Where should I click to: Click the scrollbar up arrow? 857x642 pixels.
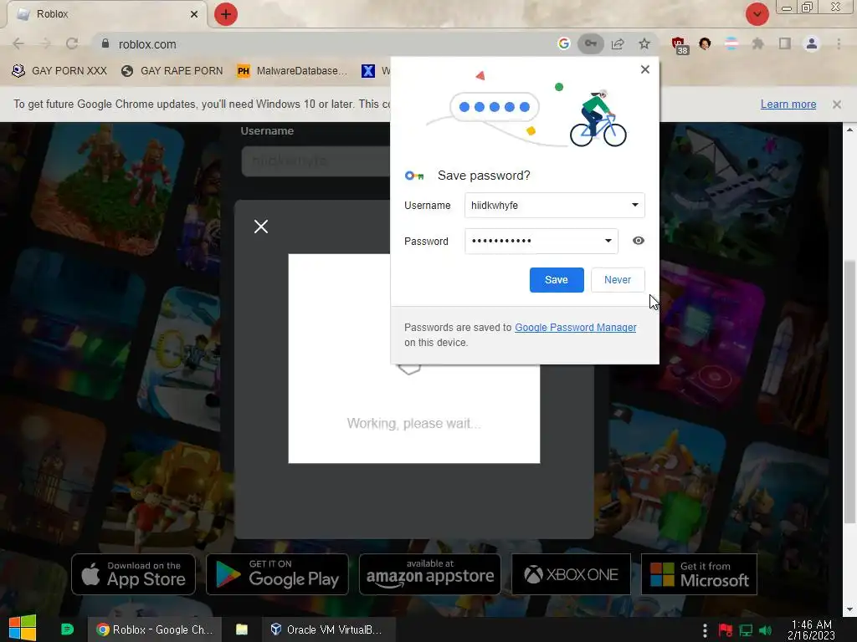[849, 130]
